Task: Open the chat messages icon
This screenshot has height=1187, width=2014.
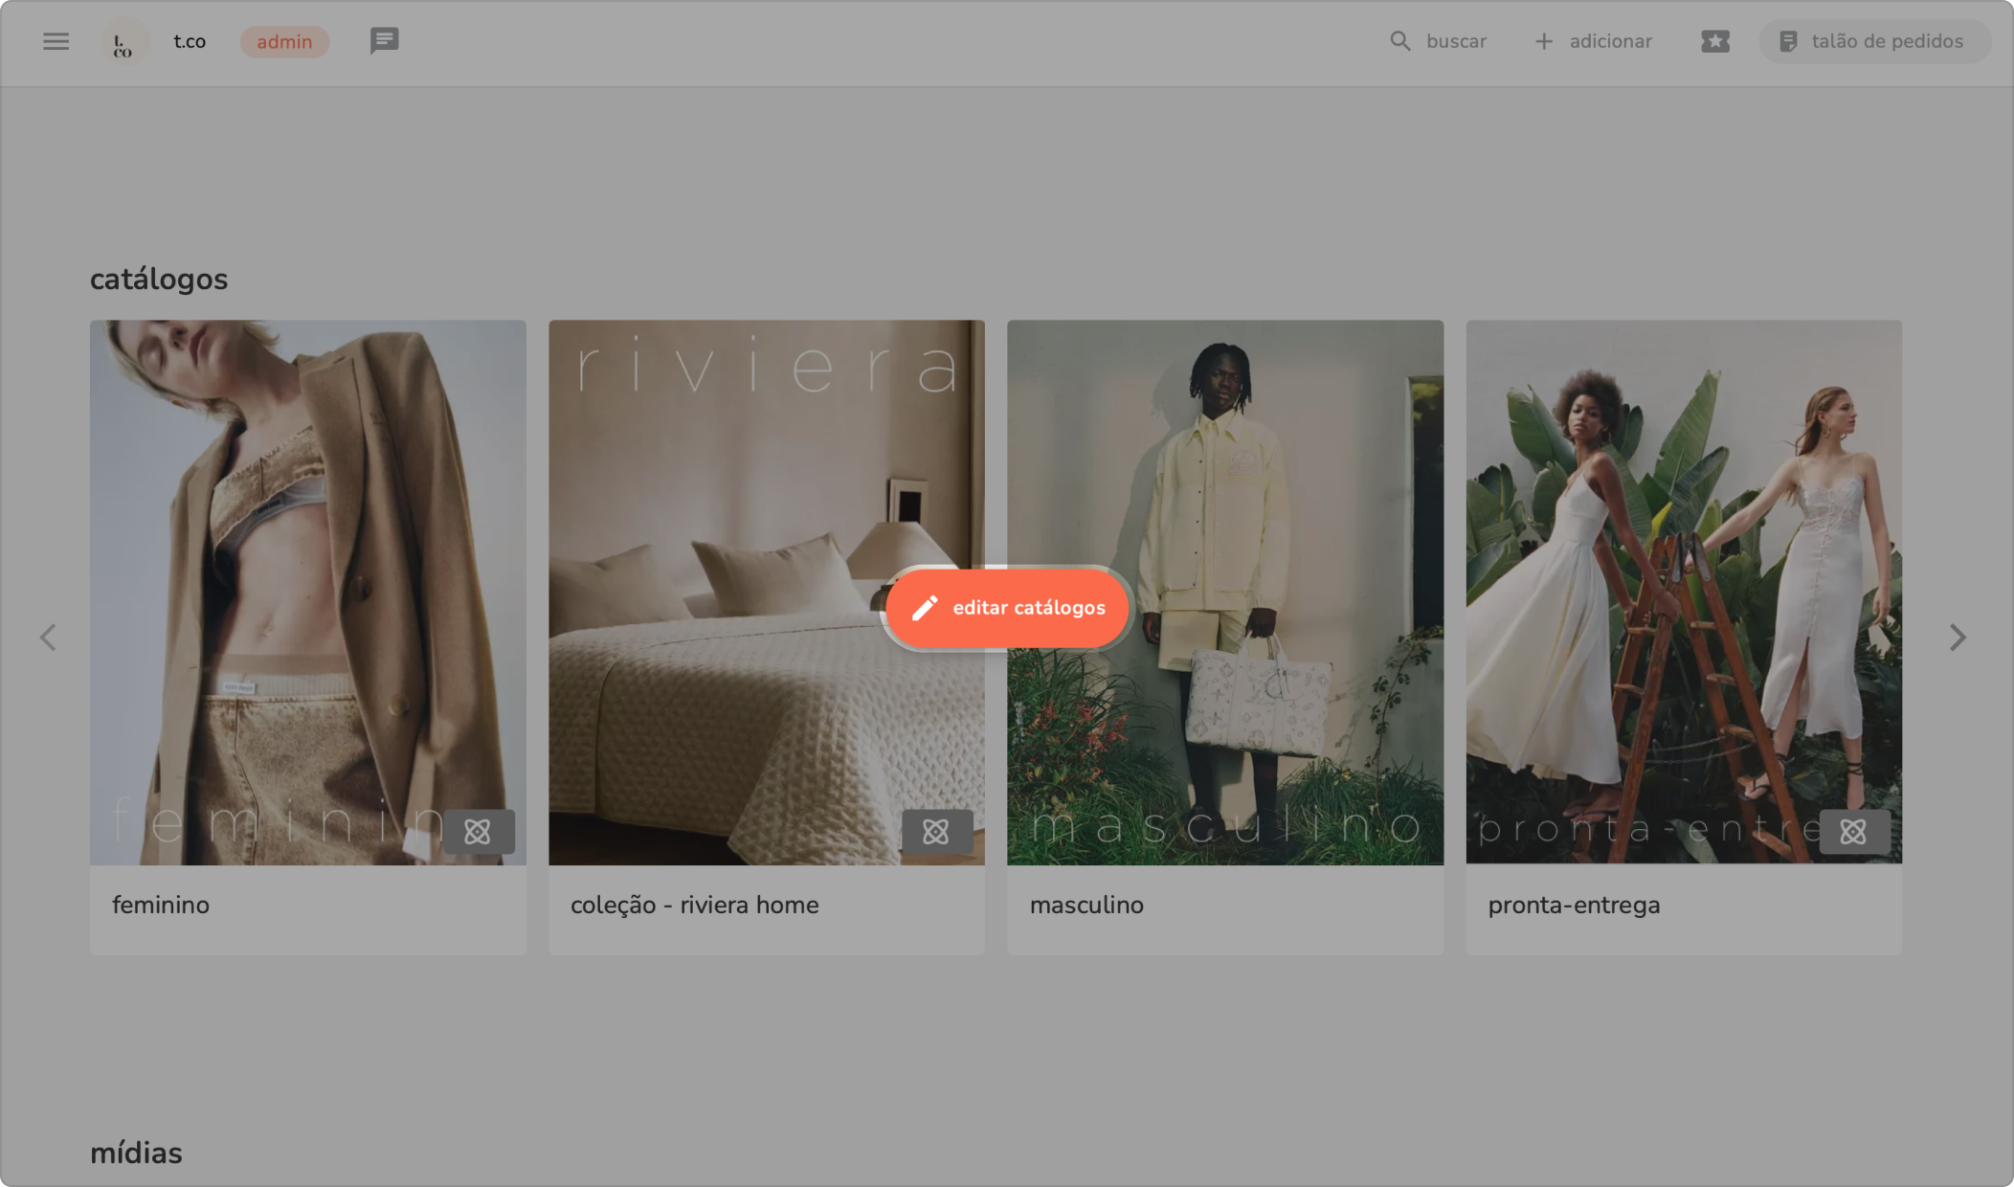Action: coord(384,41)
